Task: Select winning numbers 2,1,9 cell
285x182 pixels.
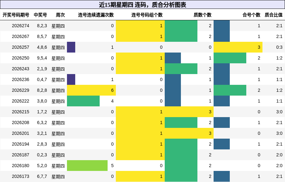Action: click(x=42, y=69)
